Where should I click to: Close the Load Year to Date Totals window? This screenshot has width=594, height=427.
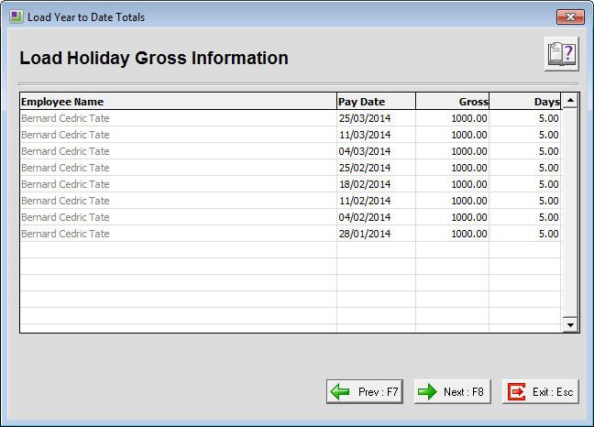570,16
